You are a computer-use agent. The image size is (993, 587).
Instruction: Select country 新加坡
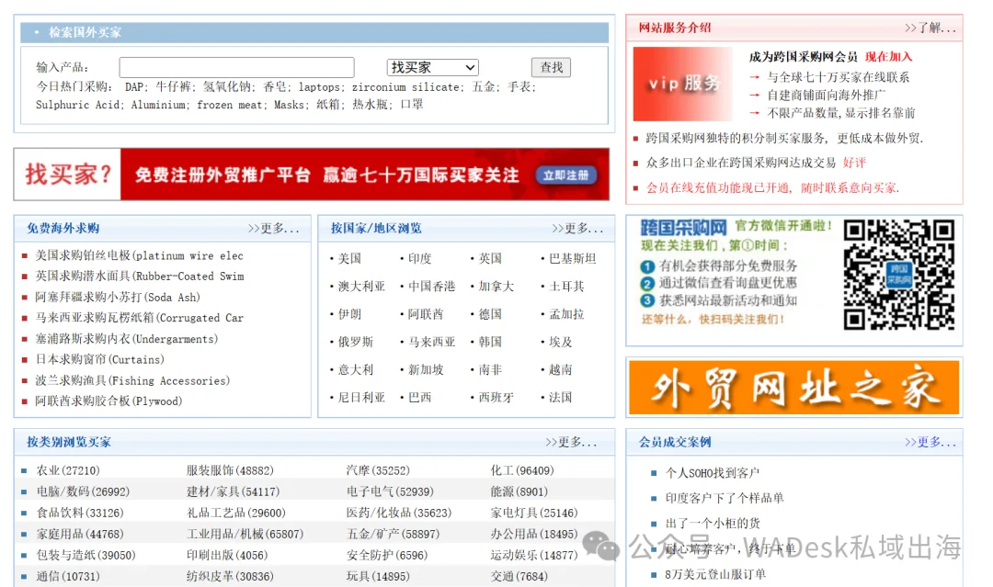[x=426, y=370]
